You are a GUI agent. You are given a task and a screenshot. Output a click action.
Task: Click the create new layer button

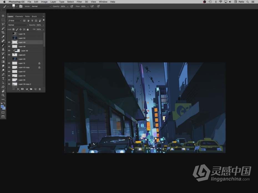click(36, 89)
